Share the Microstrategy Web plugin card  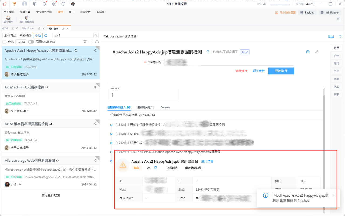[95, 160]
